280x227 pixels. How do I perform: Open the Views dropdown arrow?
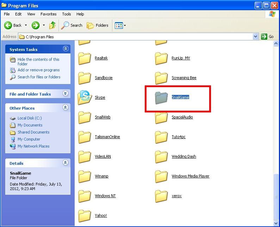pyautogui.click(x=125, y=26)
